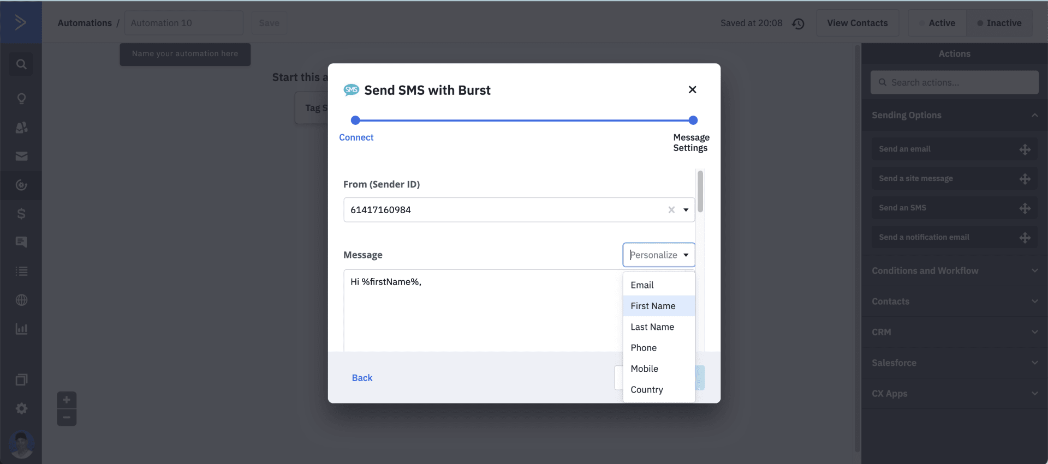Image resolution: width=1048 pixels, height=464 pixels.
Task: Open the Sender ID dropdown arrow
Action: click(x=686, y=210)
